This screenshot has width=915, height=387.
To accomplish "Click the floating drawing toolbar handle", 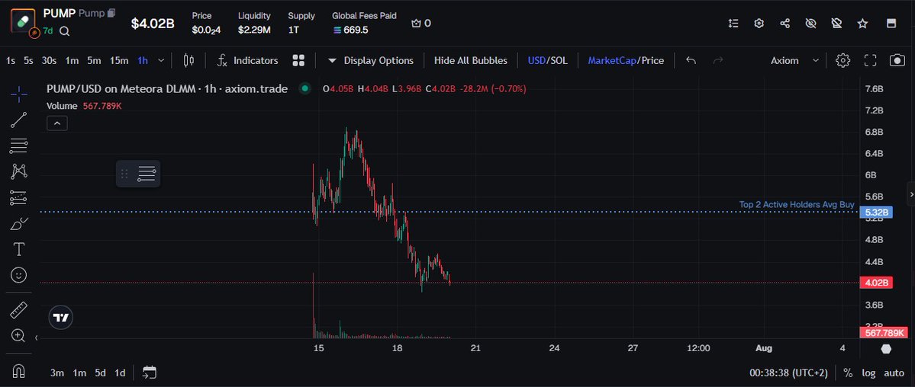I will coord(124,174).
